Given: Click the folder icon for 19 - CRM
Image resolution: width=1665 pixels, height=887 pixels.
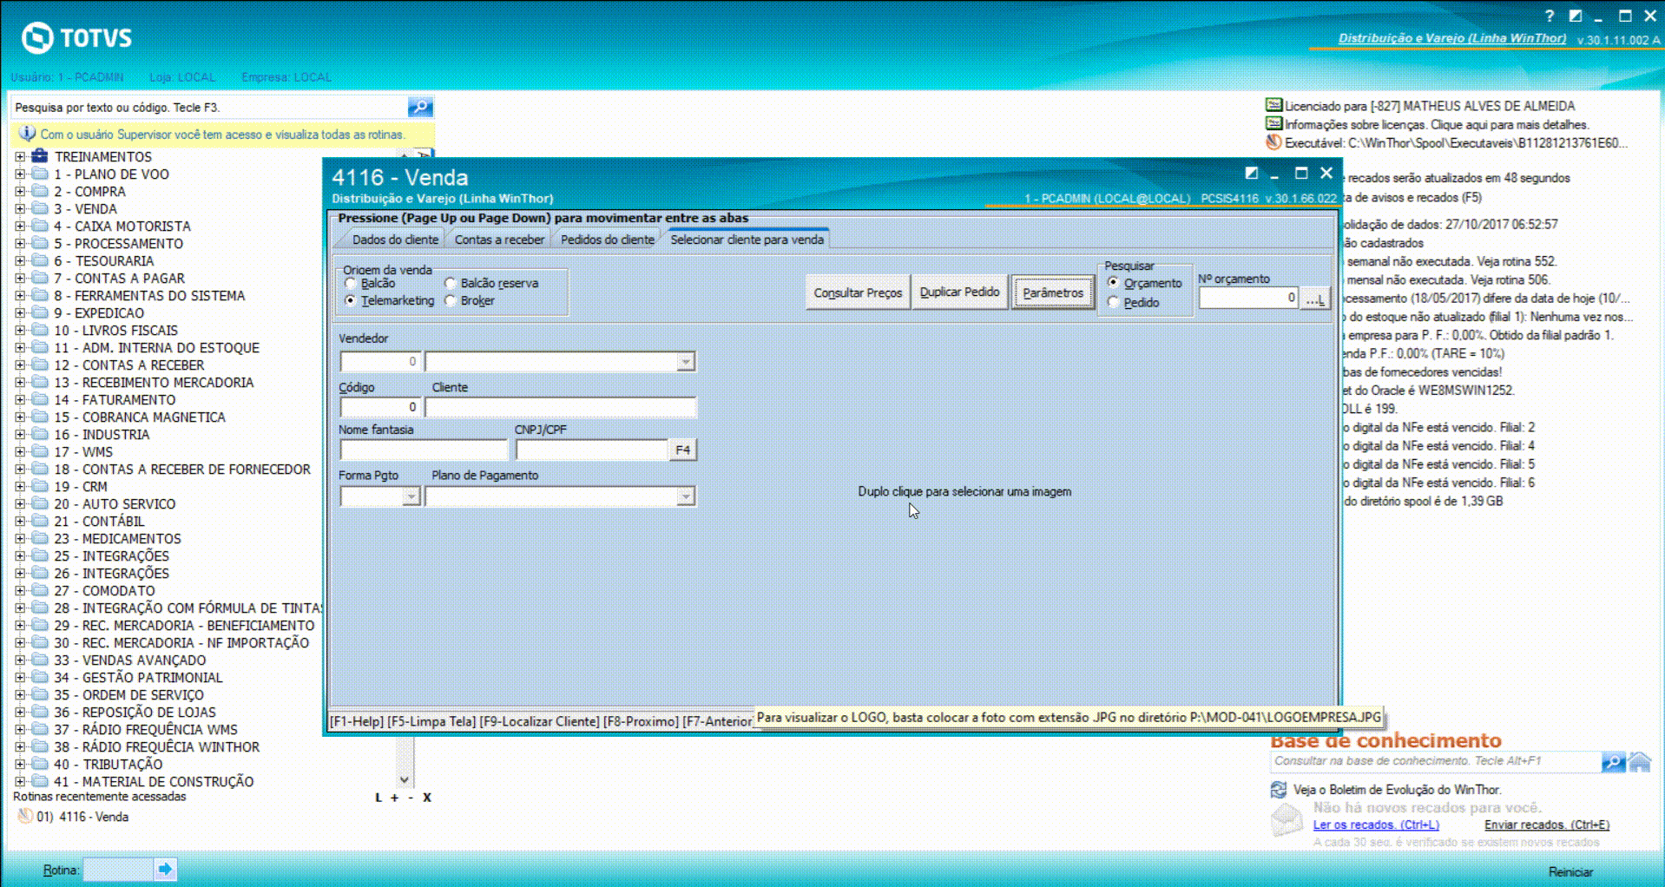Looking at the screenshot, I should click(x=40, y=486).
